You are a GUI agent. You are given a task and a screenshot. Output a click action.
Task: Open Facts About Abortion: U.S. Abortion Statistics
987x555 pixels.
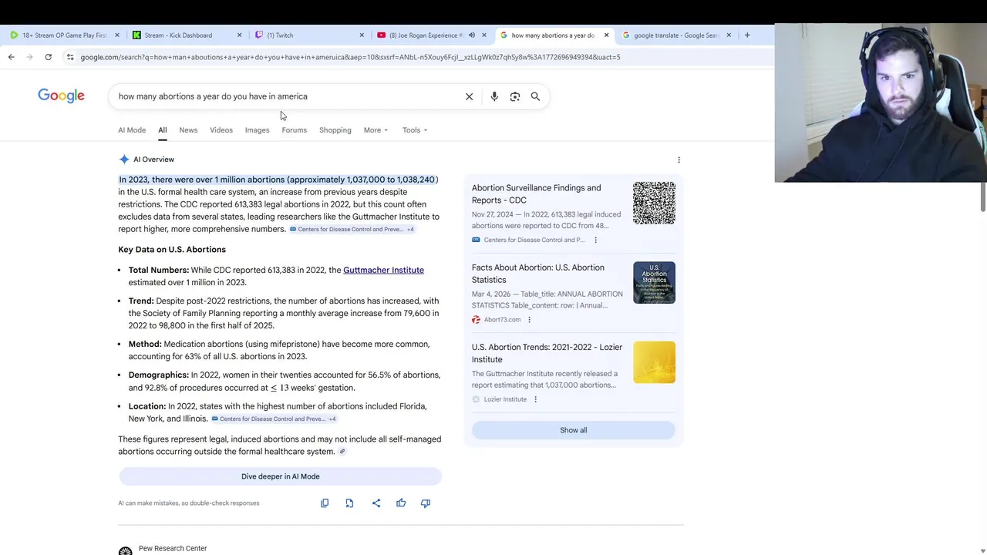538,274
